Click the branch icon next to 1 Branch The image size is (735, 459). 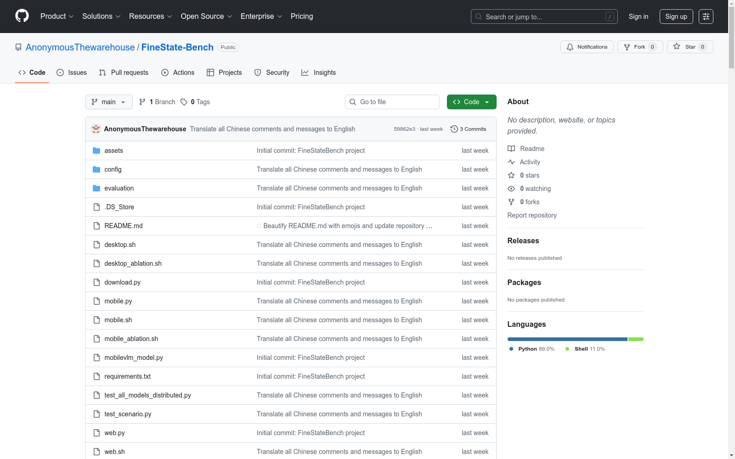(x=142, y=102)
